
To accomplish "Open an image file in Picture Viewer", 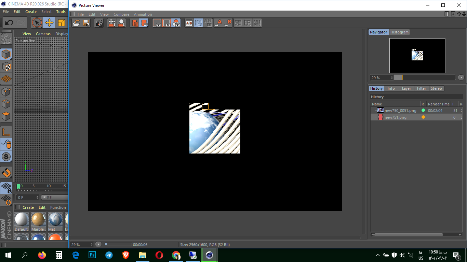I will [x=77, y=23].
